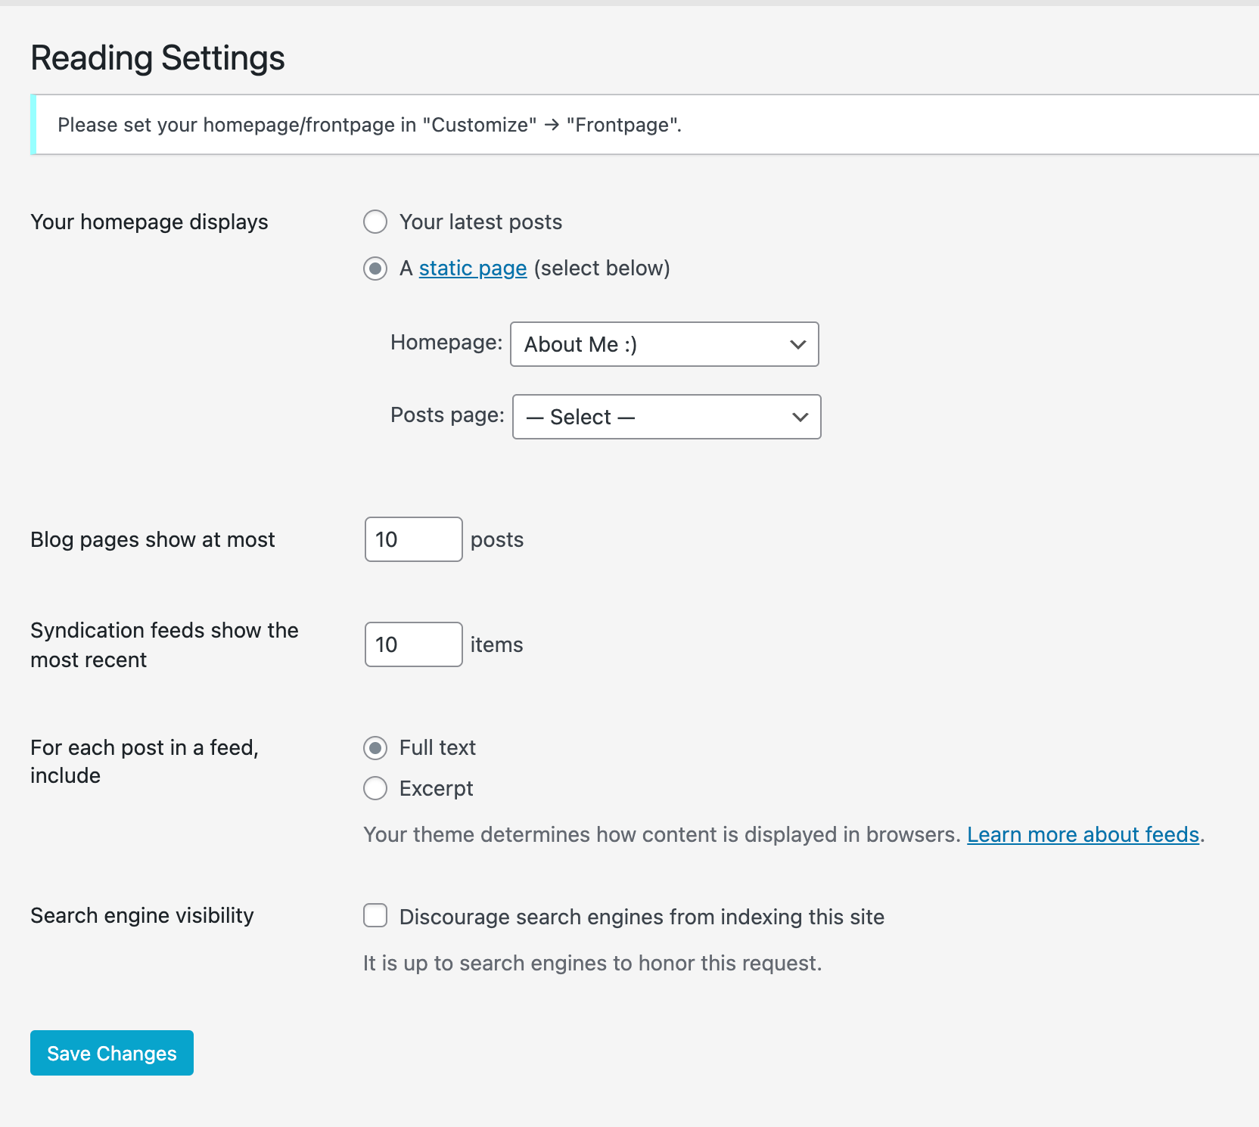
Task: Expand the Posts page "— Select —" dropdown
Action: [651, 417]
